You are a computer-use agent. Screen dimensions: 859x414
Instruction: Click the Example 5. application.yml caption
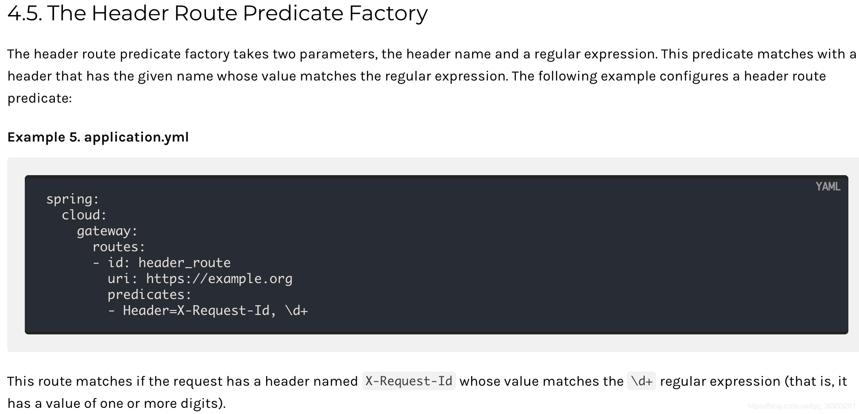(x=98, y=137)
